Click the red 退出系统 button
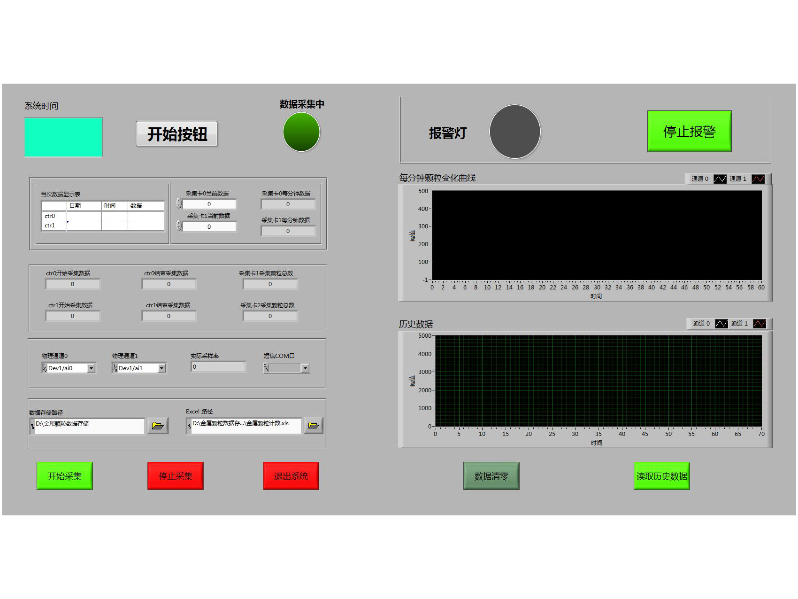Viewport: 798px width, 599px height. pyautogui.click(x=291, y=476)
